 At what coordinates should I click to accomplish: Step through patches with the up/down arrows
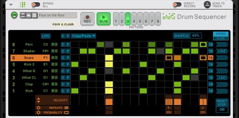(x=23, y=15)
